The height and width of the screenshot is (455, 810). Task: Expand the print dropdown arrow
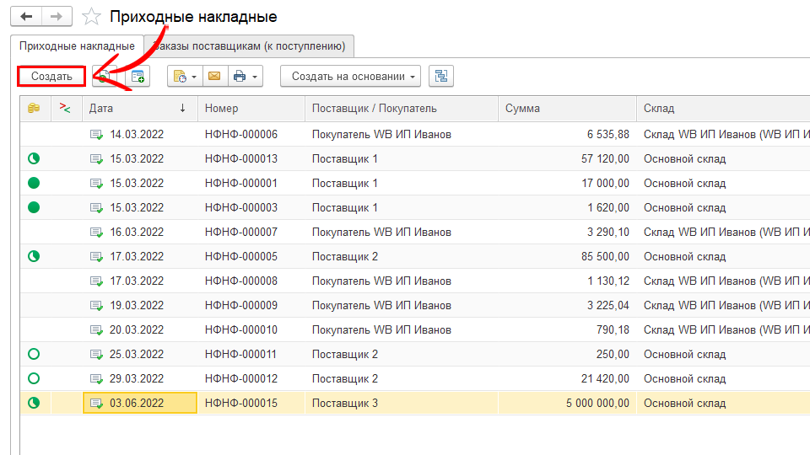[254, 77]
